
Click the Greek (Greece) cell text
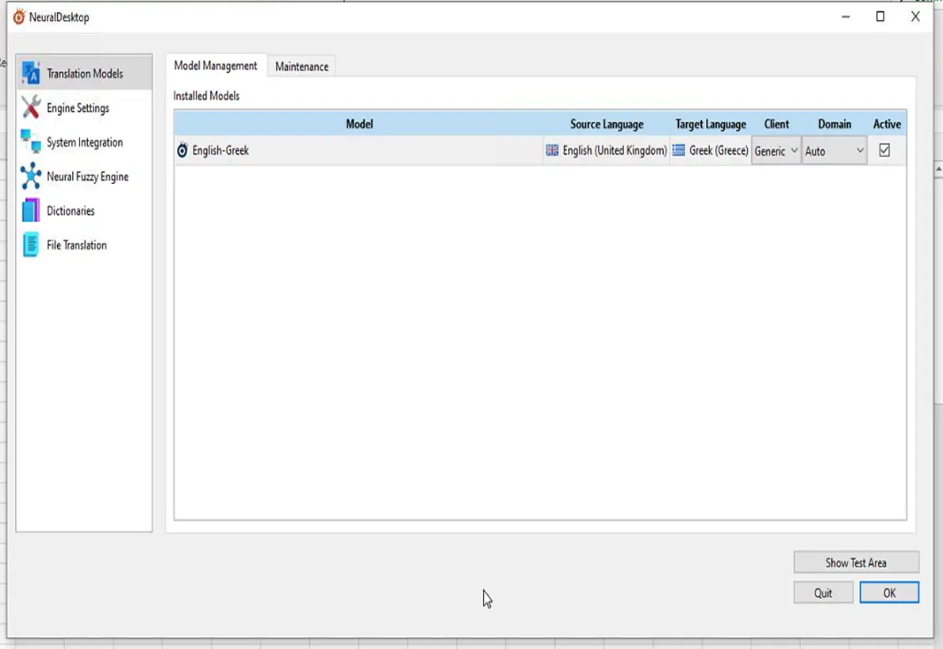pyautogui.click(x=719, y=151)
